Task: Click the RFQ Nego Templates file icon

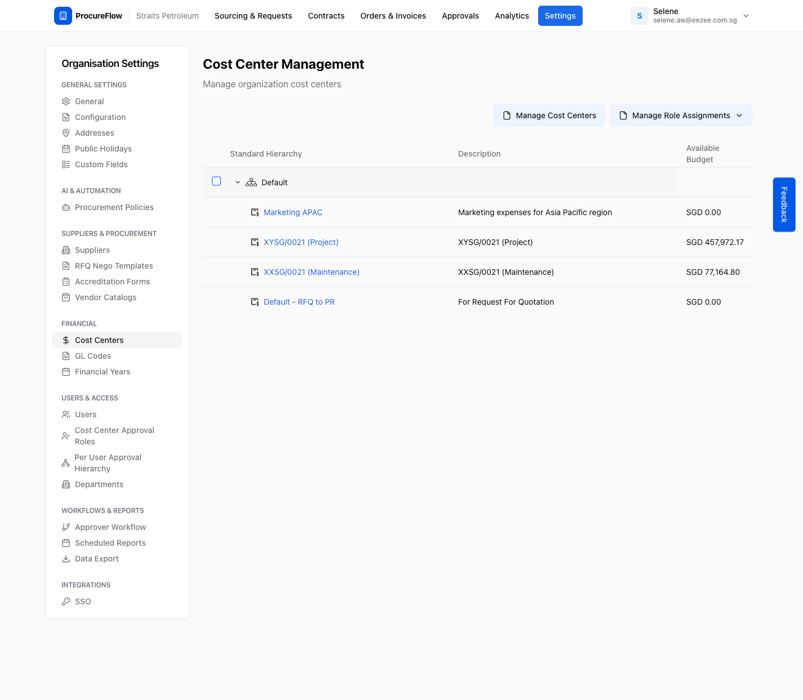Action: coord(66,266)
